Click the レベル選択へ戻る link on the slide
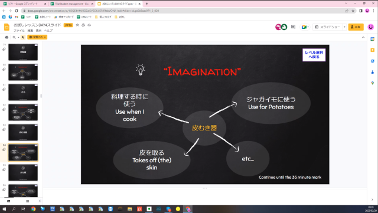This screenshot has height=213, width=378. 314,55
